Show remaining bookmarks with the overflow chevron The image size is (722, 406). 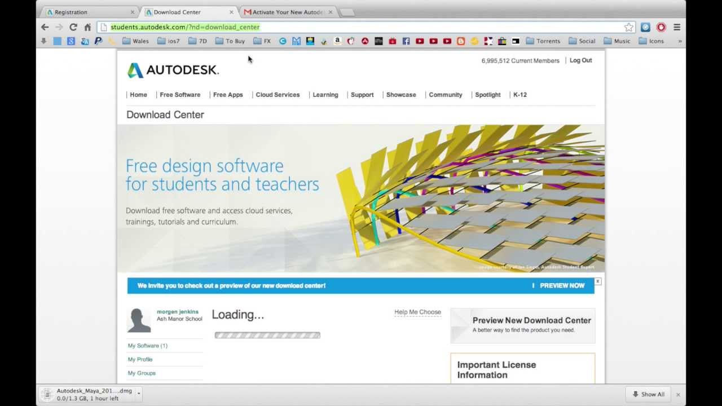tap(680, 41)
